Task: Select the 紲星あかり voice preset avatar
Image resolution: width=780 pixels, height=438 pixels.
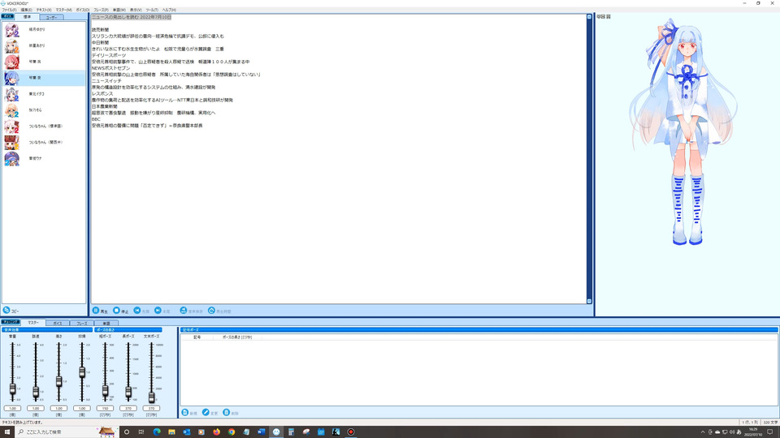Action: pos(11,45)
